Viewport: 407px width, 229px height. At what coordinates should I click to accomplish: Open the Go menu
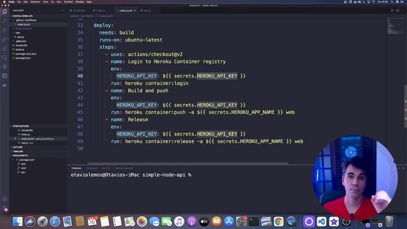pyautogui.click(x=52, y=2)
